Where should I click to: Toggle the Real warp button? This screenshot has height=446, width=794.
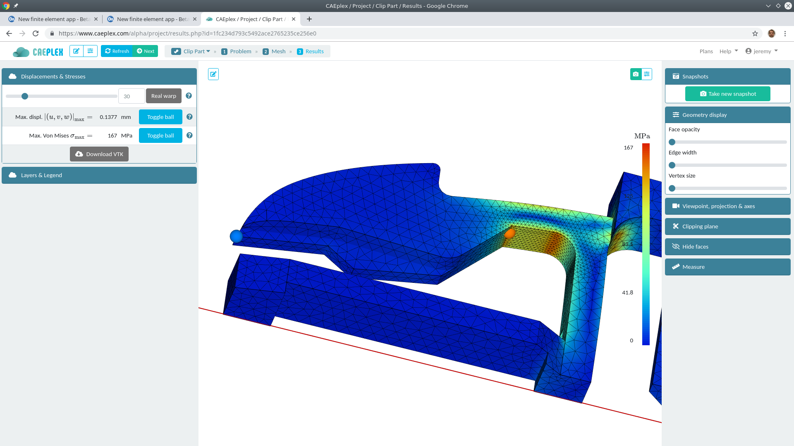pyautogui.click(x=164, y=96)
